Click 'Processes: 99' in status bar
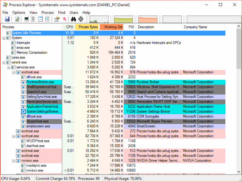This screenshot has width=242, height=182. [x=89, y=179]
